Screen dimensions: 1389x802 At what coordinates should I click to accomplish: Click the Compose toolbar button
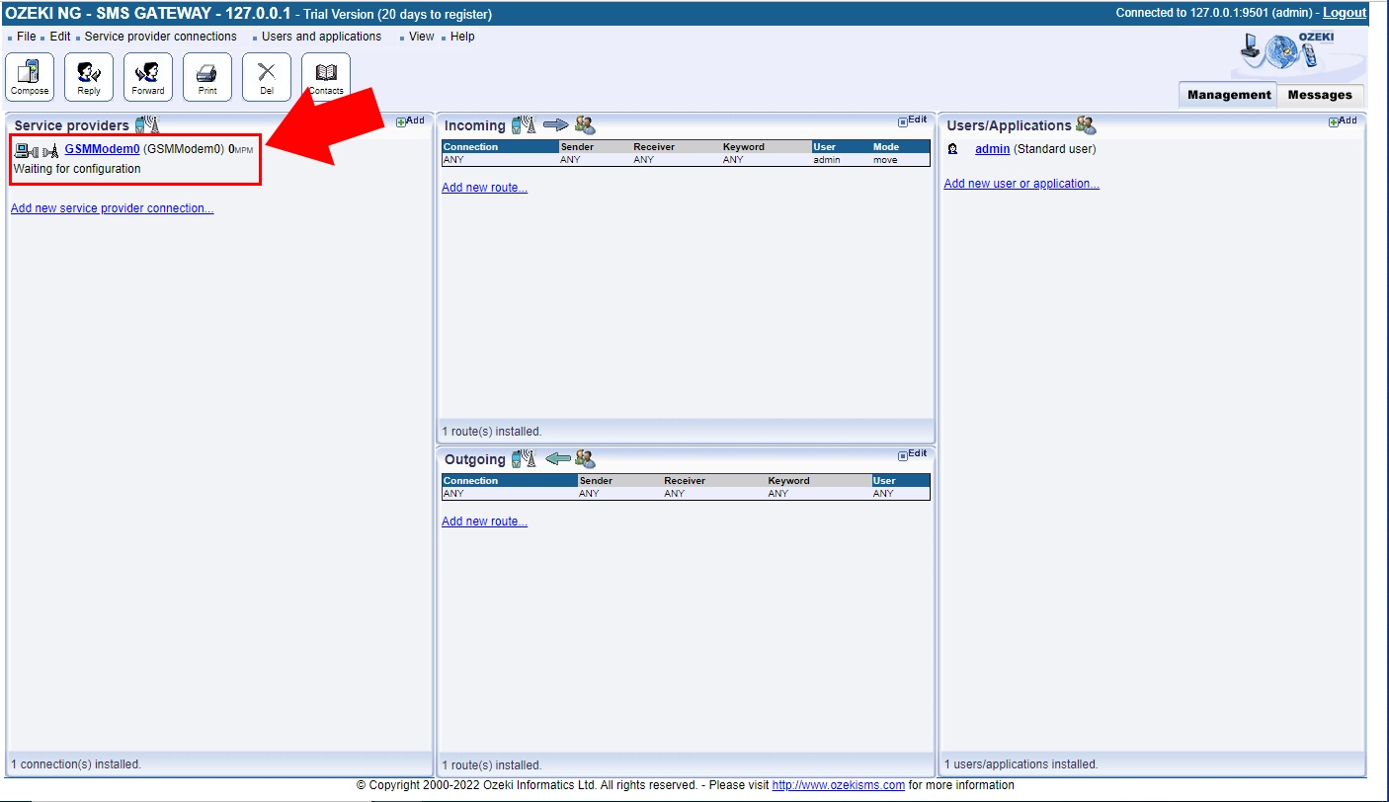pos(30,77)
